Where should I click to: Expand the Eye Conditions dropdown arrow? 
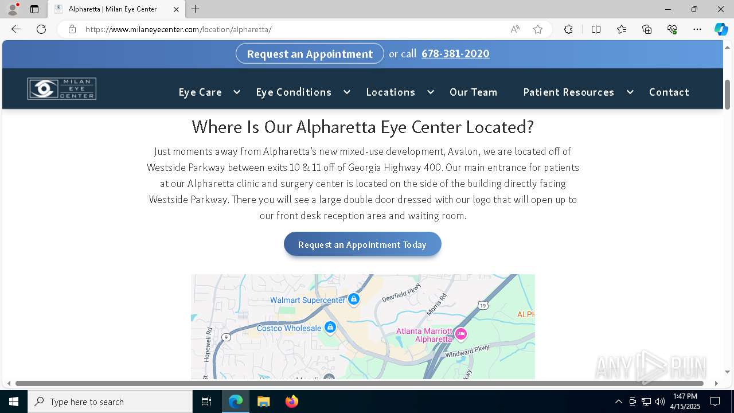(347, 92)
